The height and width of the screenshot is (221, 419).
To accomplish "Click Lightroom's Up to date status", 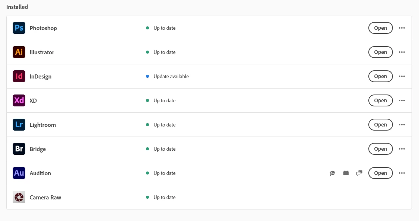I will [164, 125].
